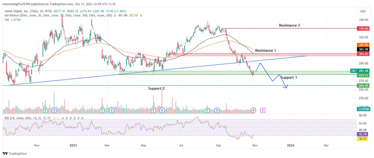
Task: Click the C281.48 close value in legend
Action: (x=98, y=11)
